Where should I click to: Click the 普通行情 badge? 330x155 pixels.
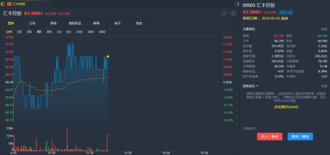(286, 12)
